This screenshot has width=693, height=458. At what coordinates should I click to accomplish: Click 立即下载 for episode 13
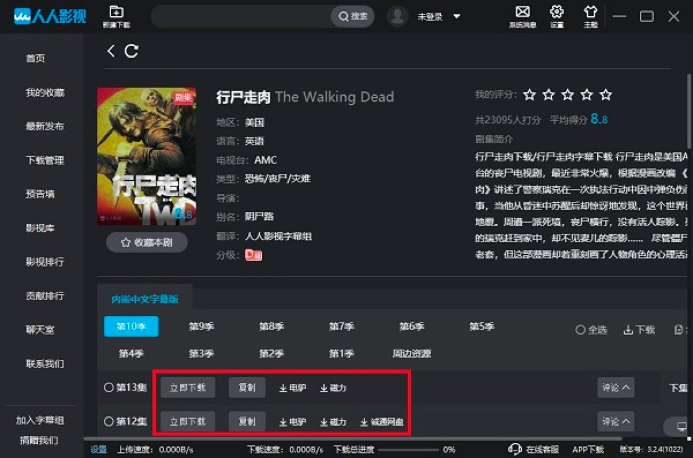tap(188, 388)
